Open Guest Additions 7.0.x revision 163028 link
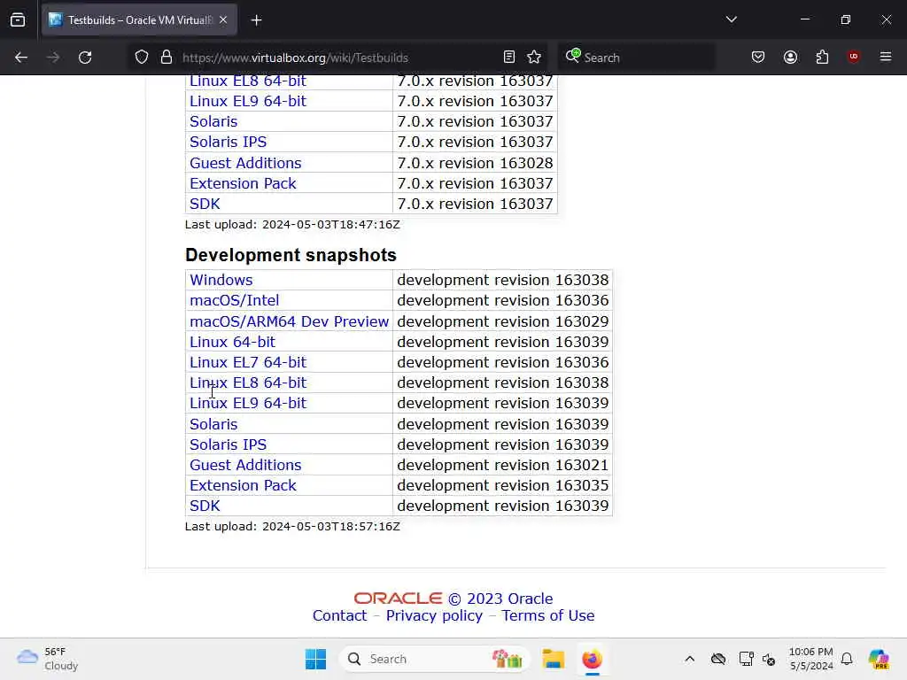The width and height of the screenshot is (907, 680). 245,163
